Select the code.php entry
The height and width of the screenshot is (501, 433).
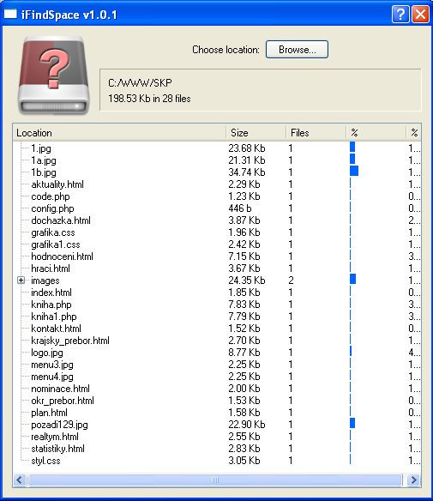(51, 196)
